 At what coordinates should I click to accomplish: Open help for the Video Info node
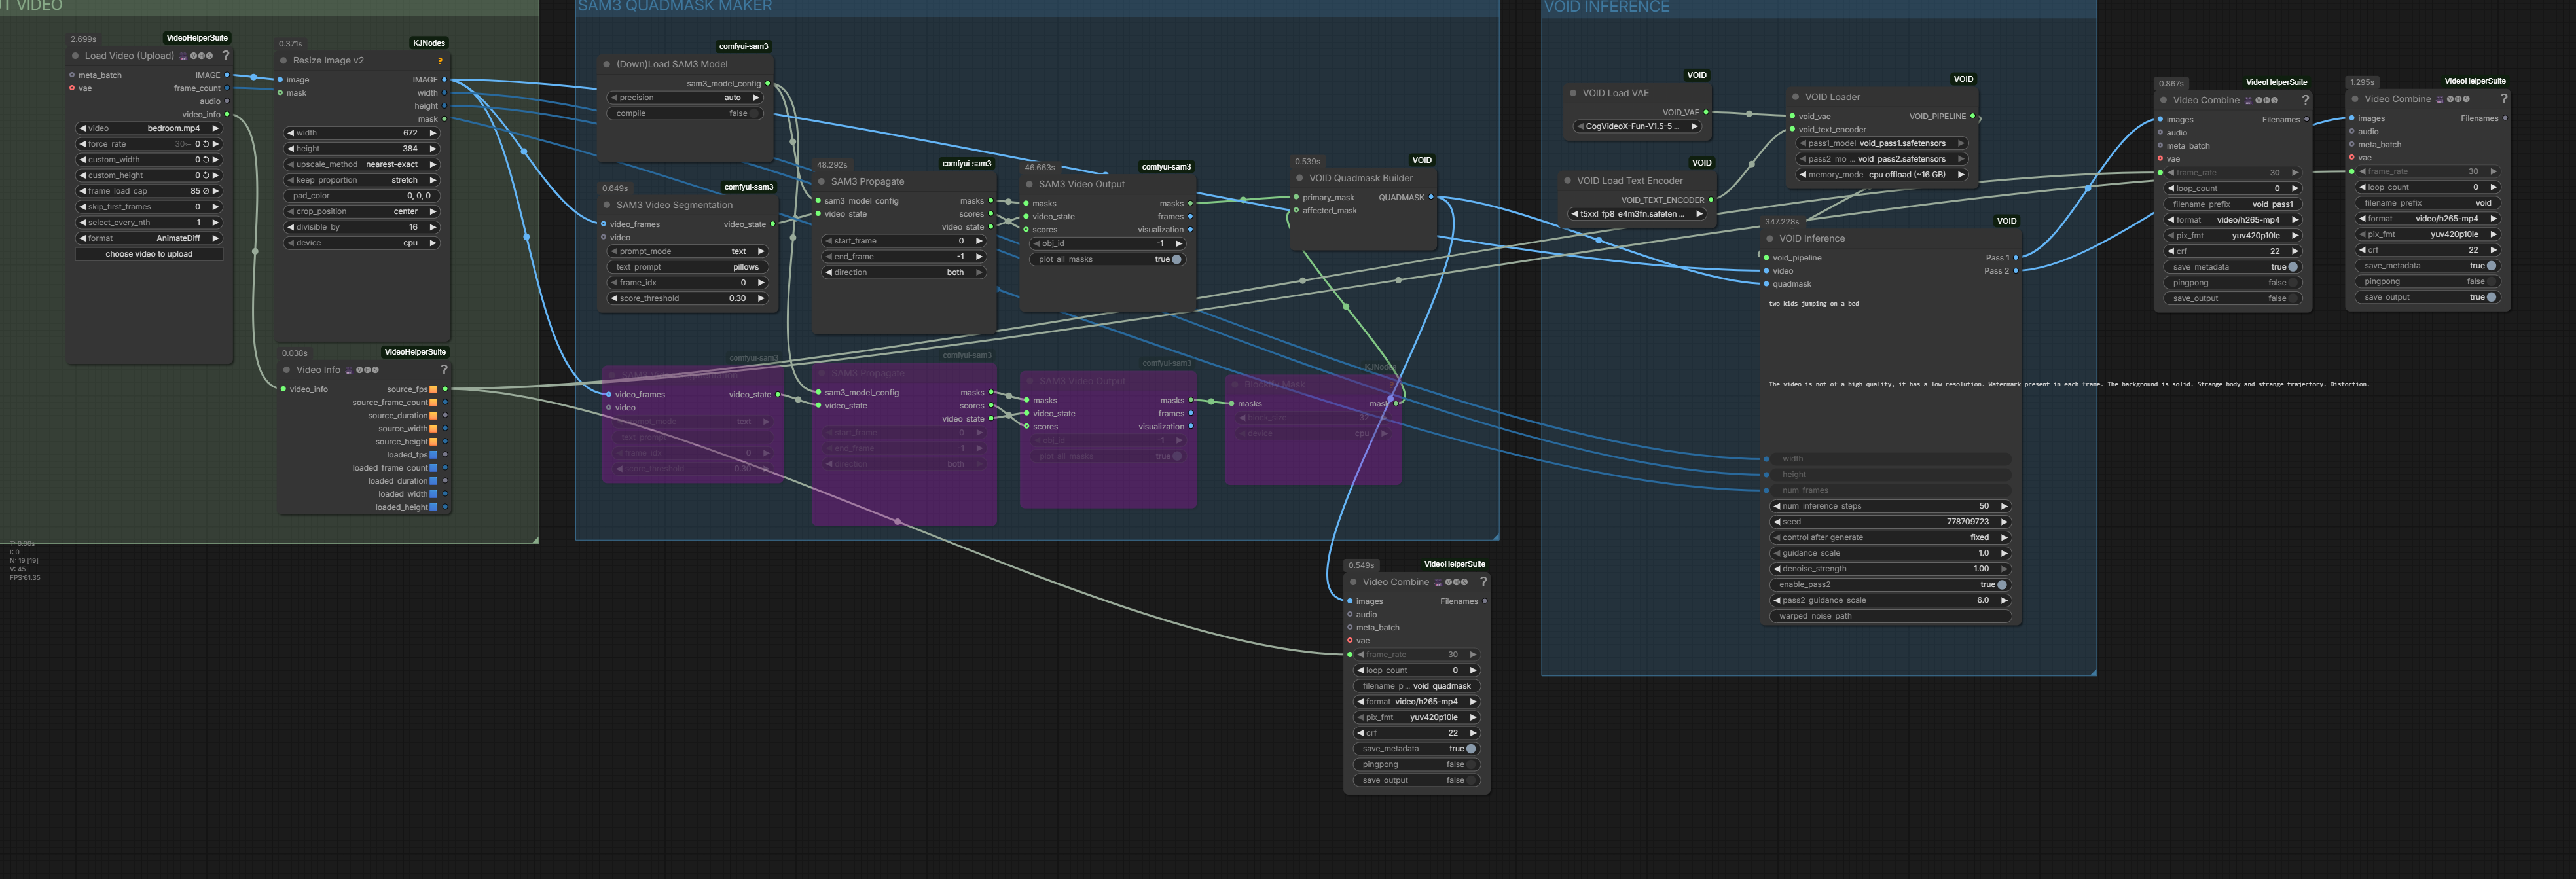point(443,370)
